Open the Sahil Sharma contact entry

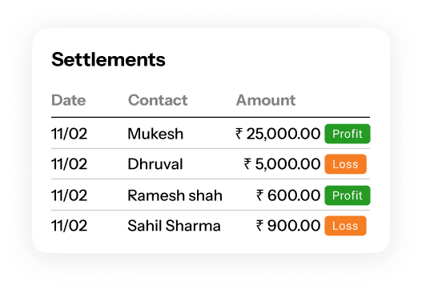click(x=174, y=226)
